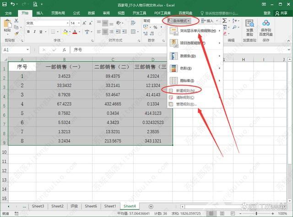Click the Merge and Center icon
293x217 pixels.
[x=133, y=32]
